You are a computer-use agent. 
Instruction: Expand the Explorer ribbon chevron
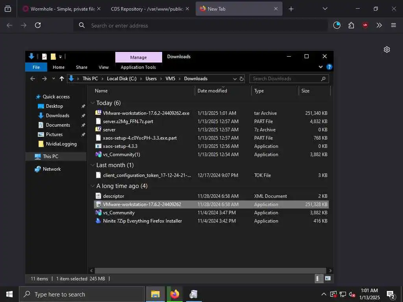[x=320, y=67]
